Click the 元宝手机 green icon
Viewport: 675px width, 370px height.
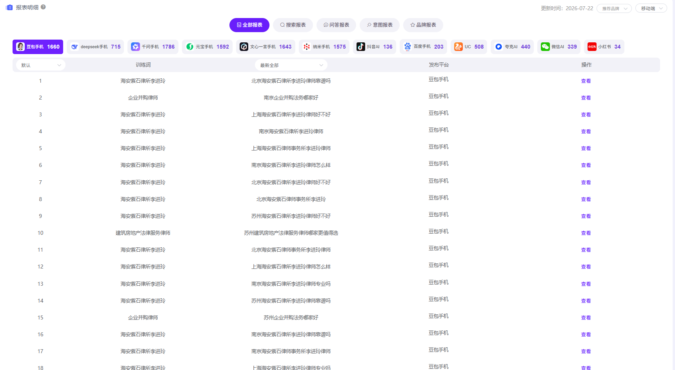[x=190, y=47]
